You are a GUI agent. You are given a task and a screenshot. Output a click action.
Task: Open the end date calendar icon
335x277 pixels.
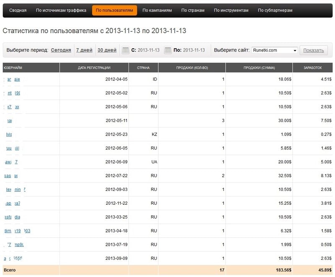tap(167, 50)
